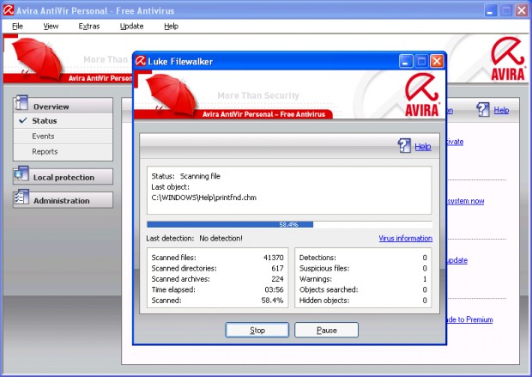Click the partially hidden activate link
This screenshot has height=377, width=532.
pyautogui.click(x=455, y=142)
